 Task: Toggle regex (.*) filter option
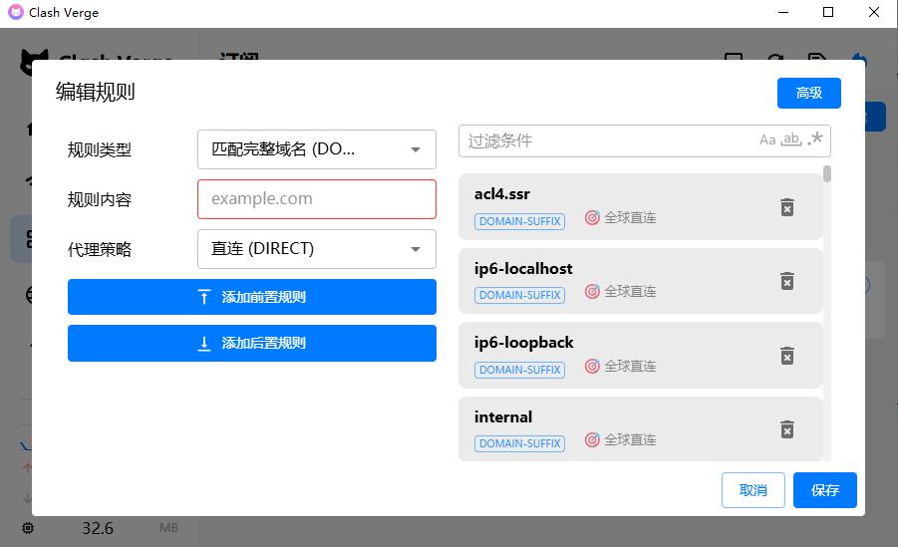tap(815, 139)
